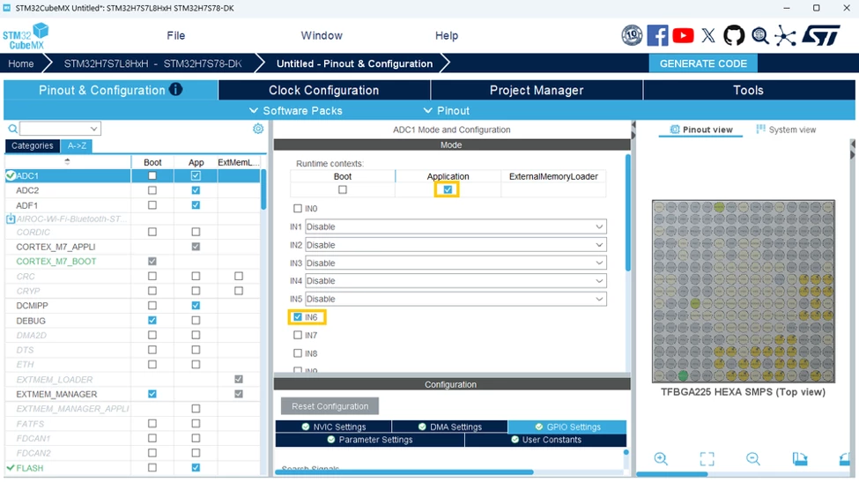The image size is (859, 482).
Task: Zoom out the pinout view
Action: pos(752,458)
